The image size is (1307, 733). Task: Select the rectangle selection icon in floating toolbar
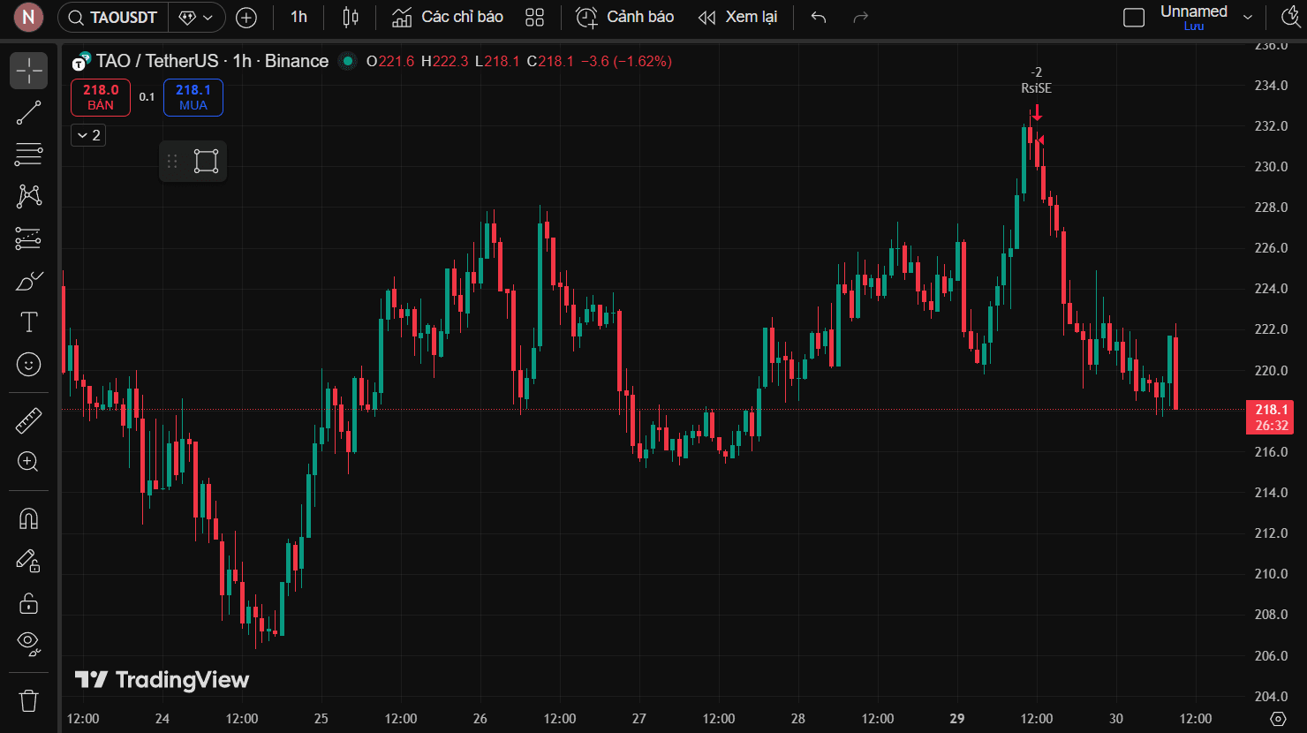click(x=206, y=162)
